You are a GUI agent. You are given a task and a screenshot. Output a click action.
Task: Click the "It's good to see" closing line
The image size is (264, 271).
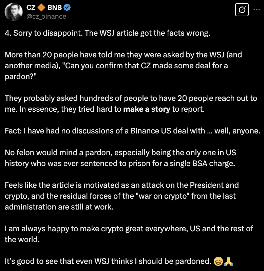[x=109, y=261]
